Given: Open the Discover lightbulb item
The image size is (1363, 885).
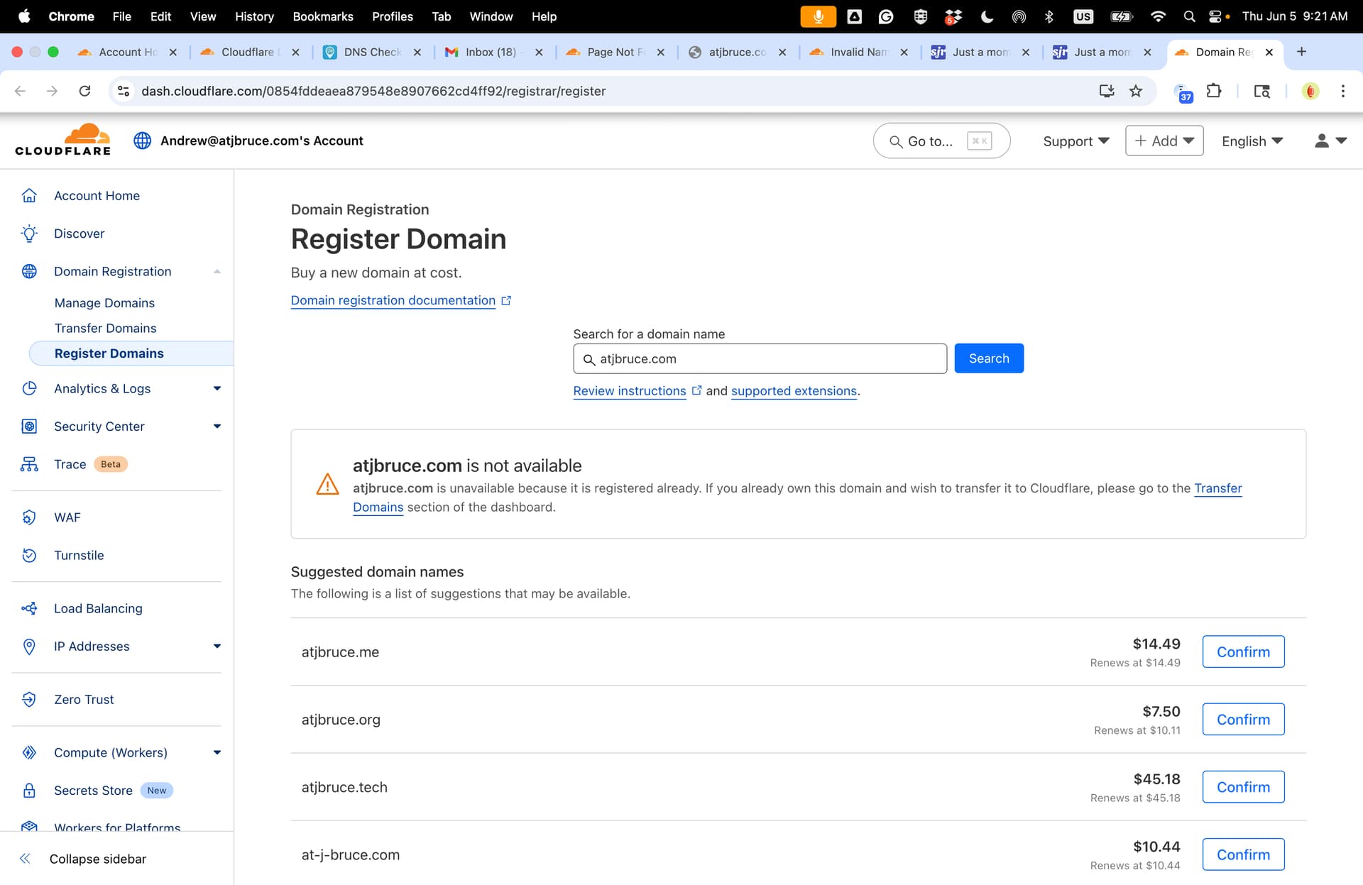Looking at the screenshot, I should tap(79, 233).
